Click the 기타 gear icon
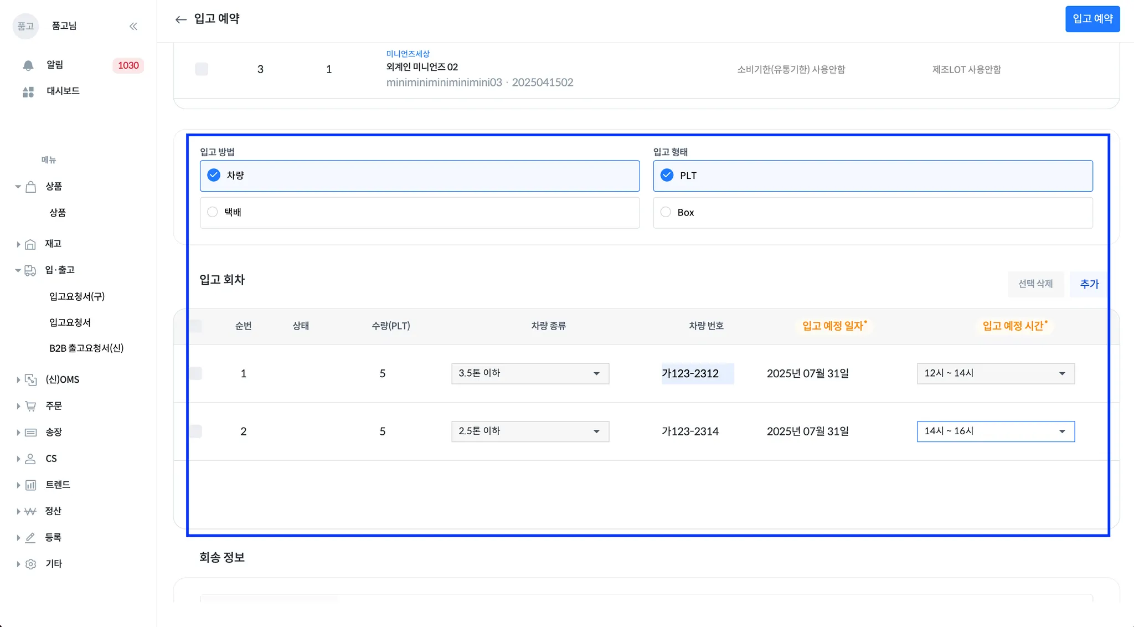This screenshot has width=1134, height=627. pos(30,564)
